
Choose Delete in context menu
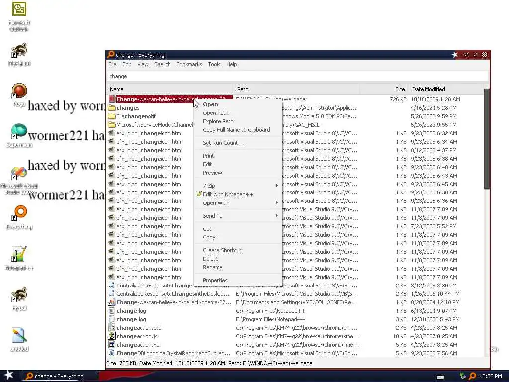238,259
